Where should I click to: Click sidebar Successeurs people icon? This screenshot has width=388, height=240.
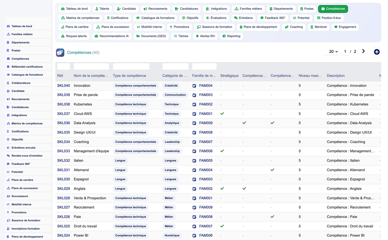pos(8,196)
